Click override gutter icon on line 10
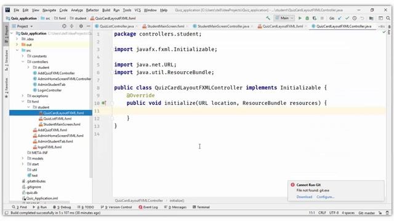 pos(104,103)
